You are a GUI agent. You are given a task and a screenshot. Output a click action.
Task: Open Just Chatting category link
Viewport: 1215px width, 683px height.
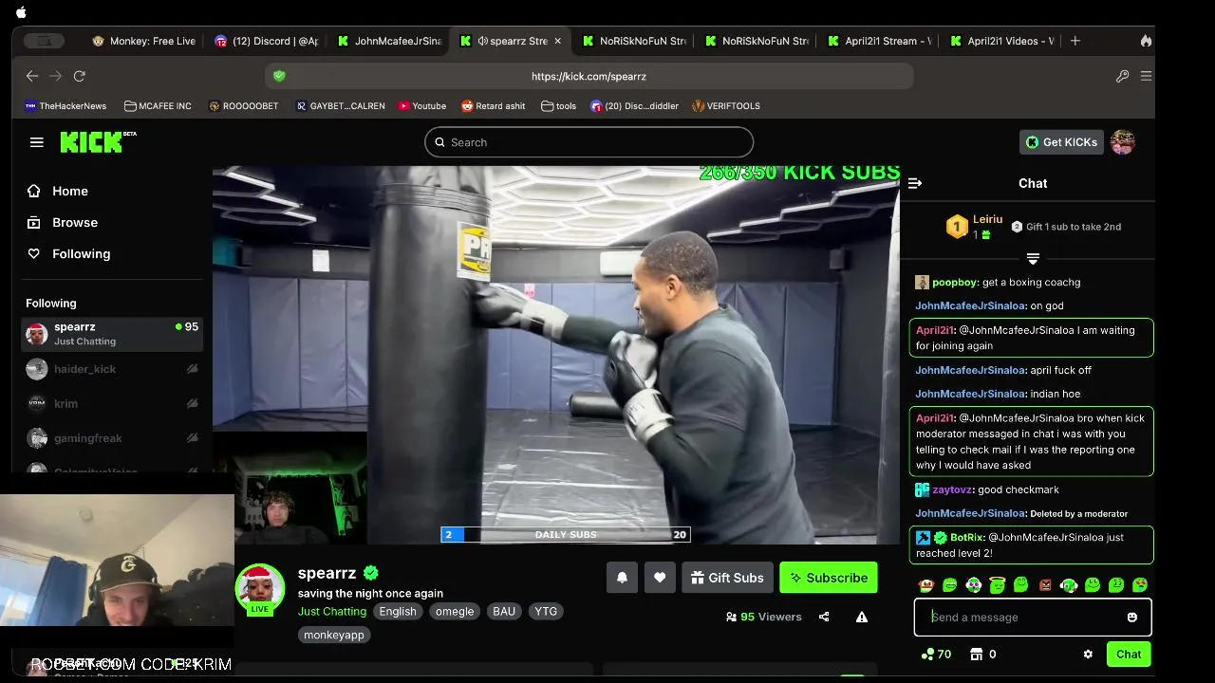(x=332, y=611)
